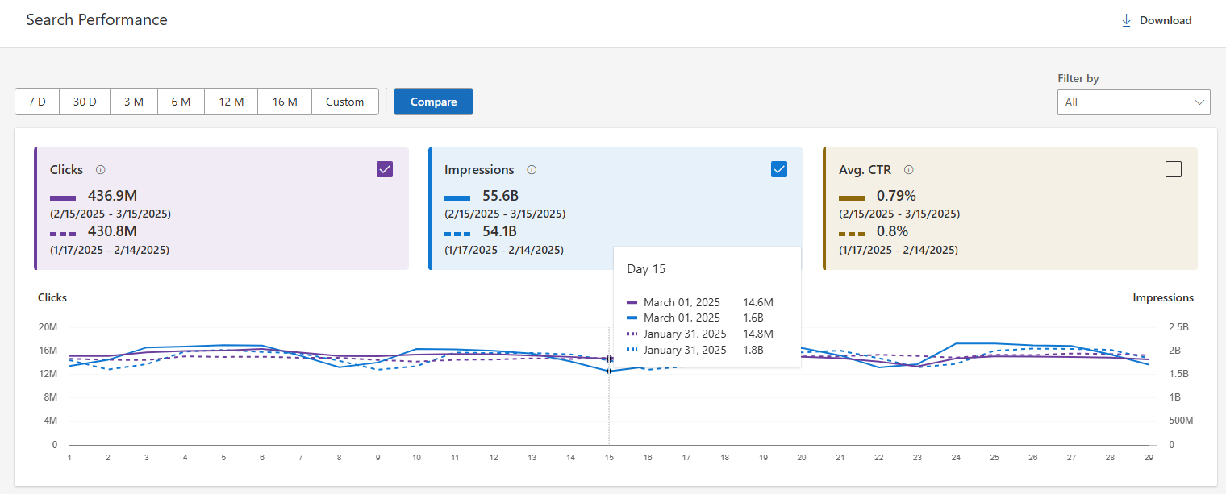Screen dimensions: 1226x494
Task: Click the Avg. CTR info icon
Action: pos(908,170)
